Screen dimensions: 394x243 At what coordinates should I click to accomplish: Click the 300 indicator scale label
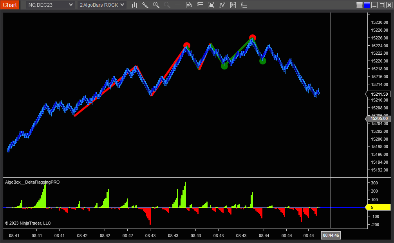click(374, 183)
